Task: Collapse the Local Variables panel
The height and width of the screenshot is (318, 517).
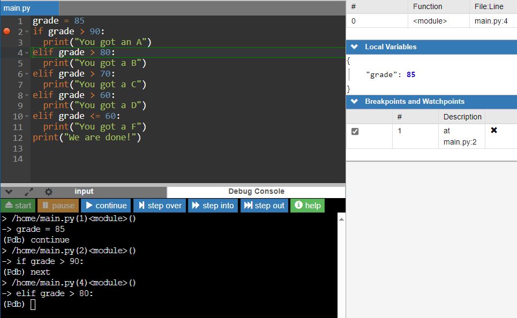Action: 354,47
